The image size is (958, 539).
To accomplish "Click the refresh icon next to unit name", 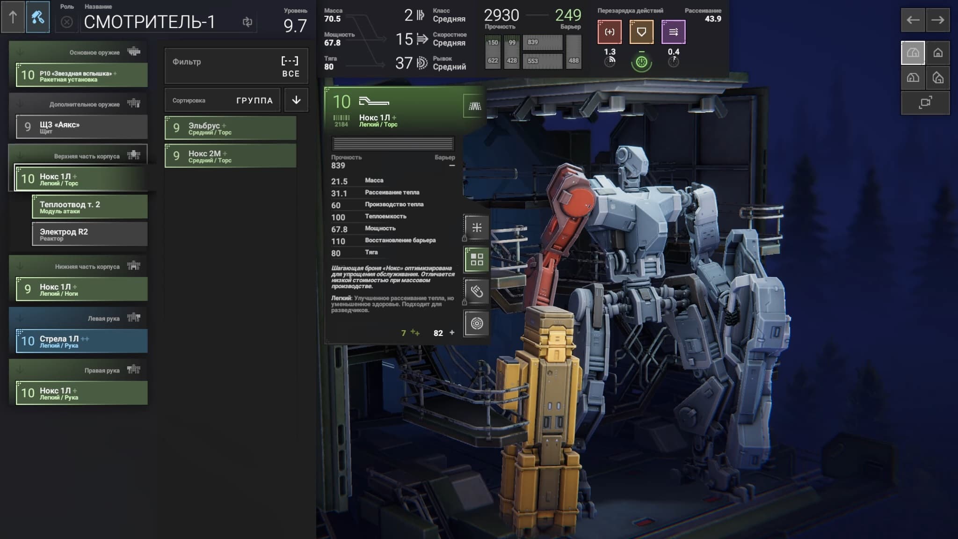I will coord(247,22).
